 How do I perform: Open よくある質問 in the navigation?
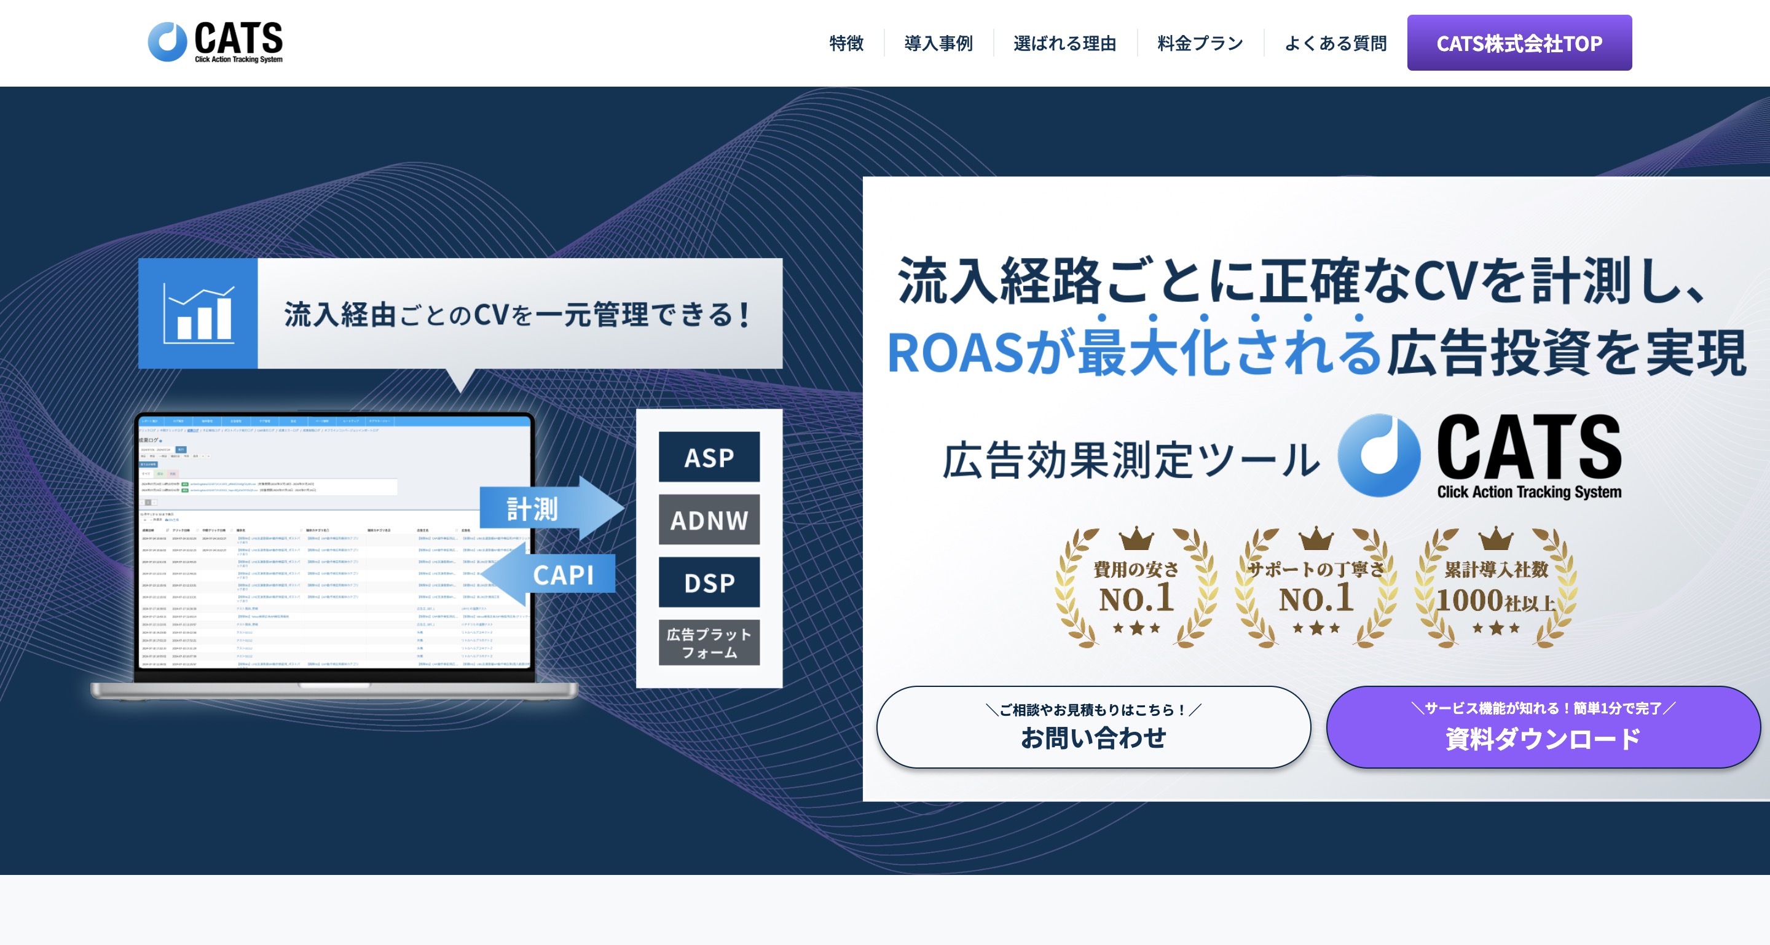1334,43
